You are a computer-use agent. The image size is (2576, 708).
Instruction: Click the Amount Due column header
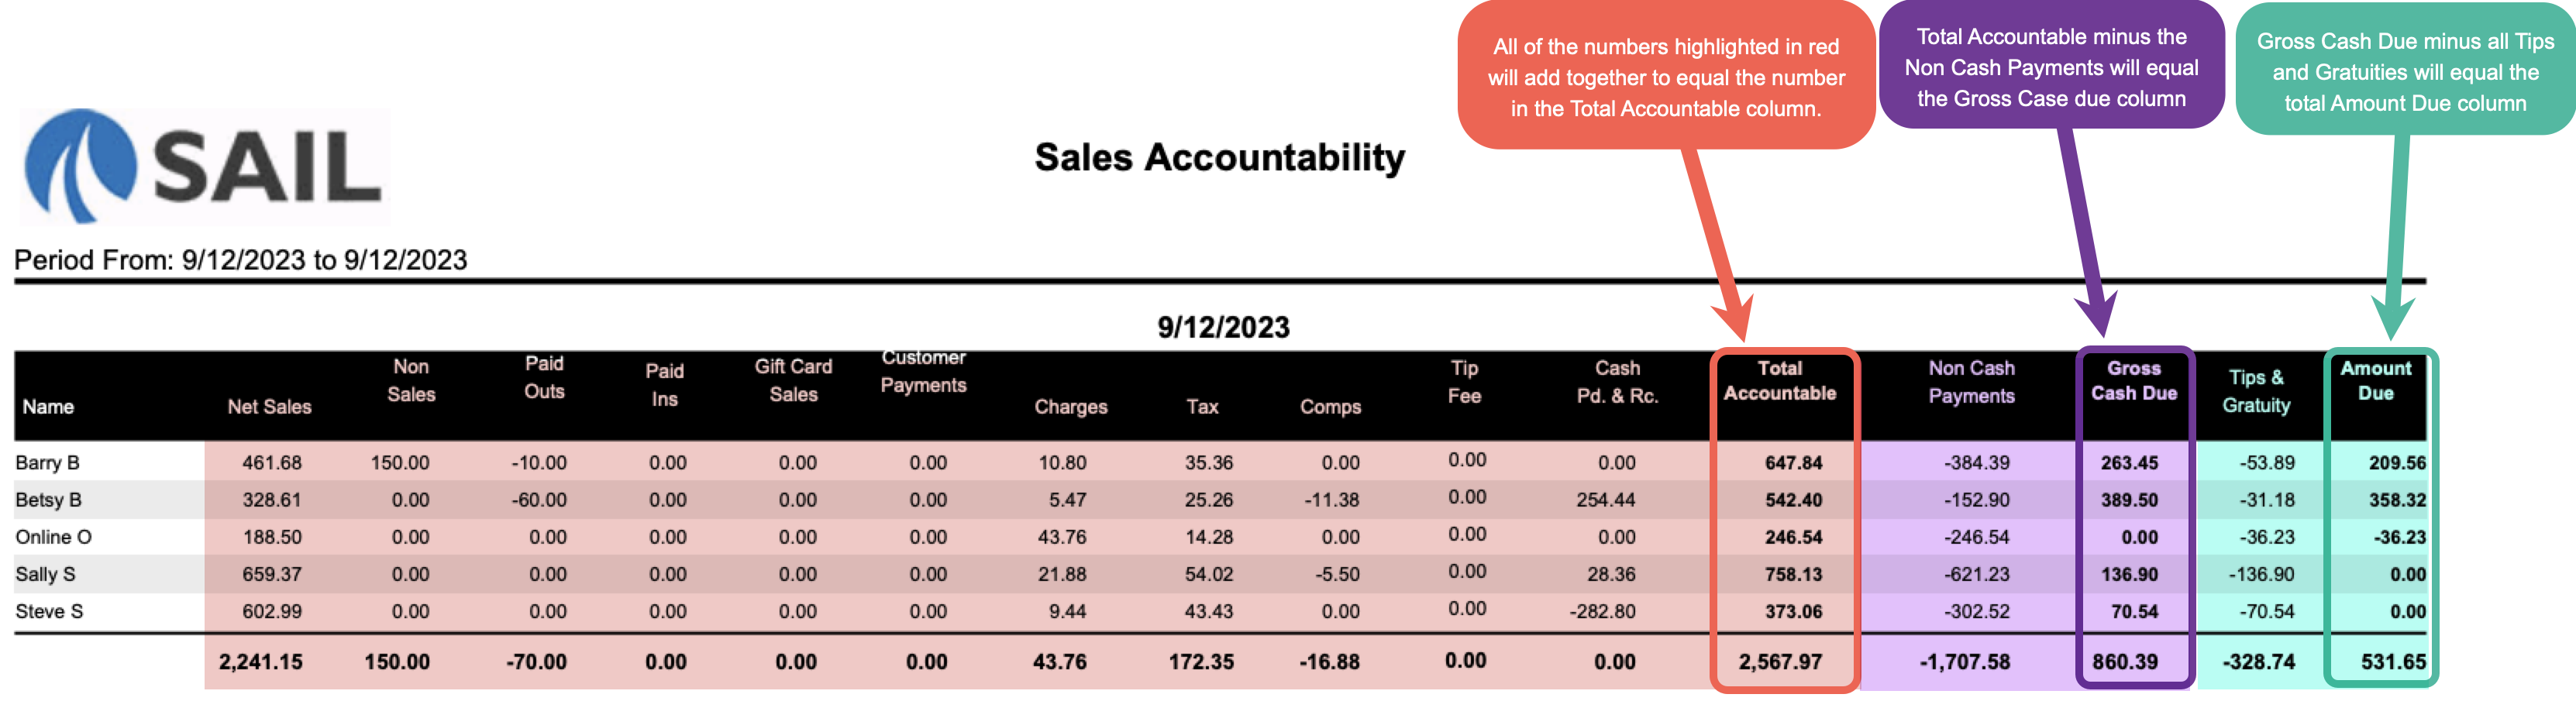2375,381
